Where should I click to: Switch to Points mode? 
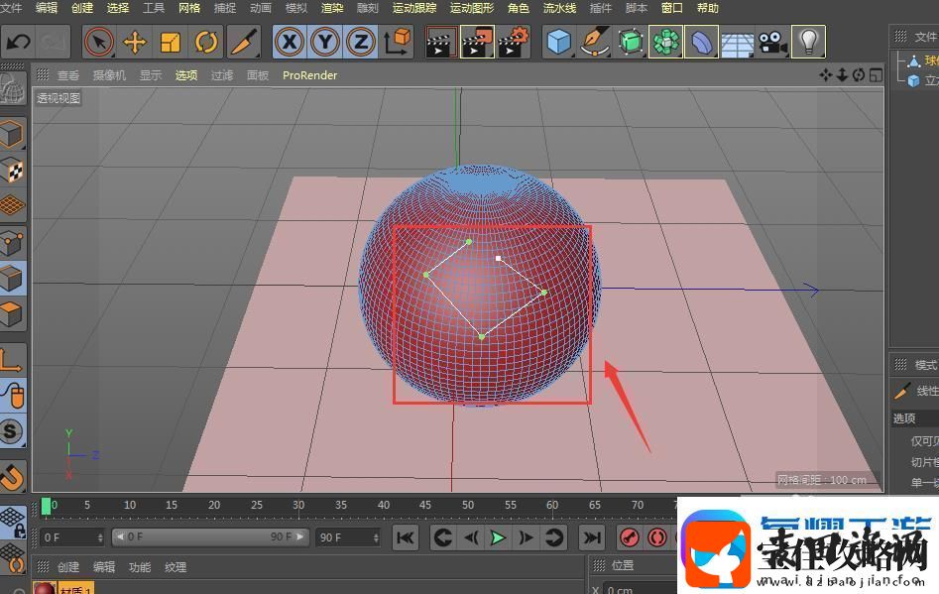[13, 242]
